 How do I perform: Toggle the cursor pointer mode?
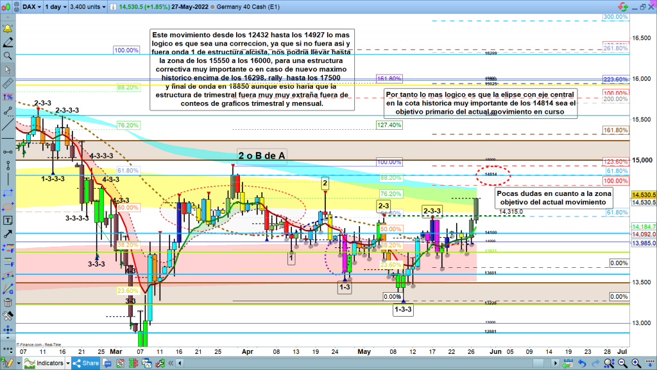click(8, 70)
